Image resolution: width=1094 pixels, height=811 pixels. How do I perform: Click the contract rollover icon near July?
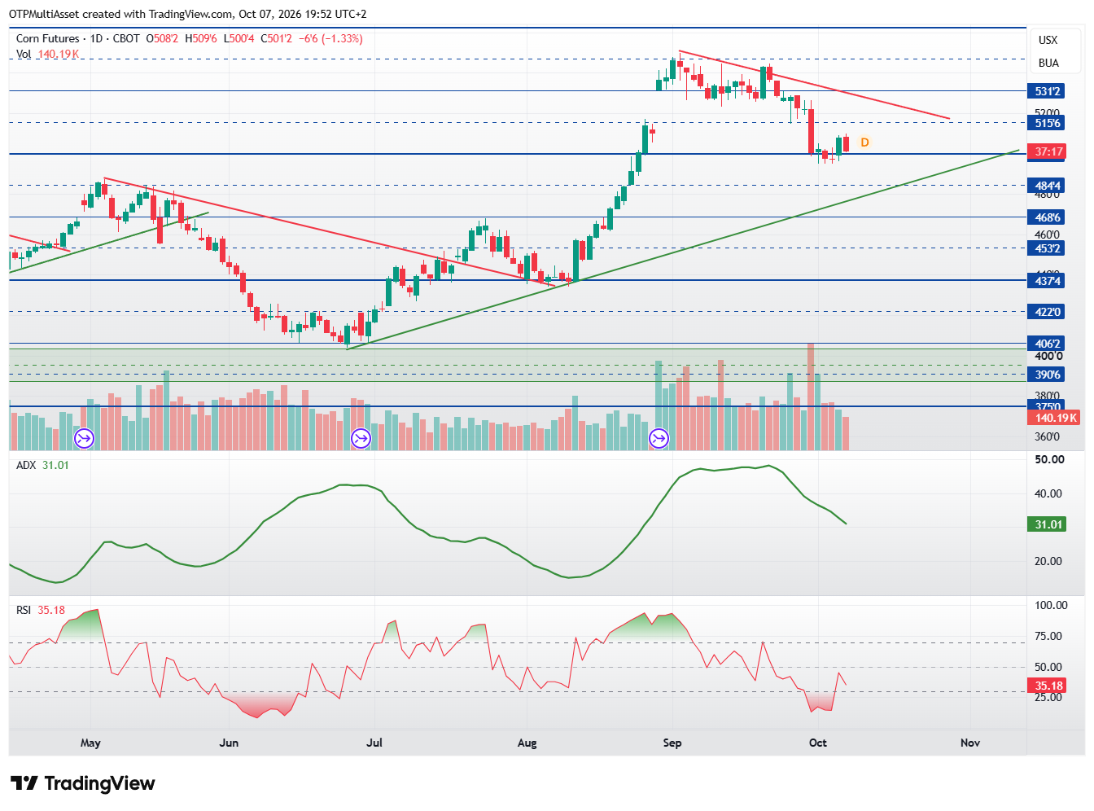(x=361, y=439)
